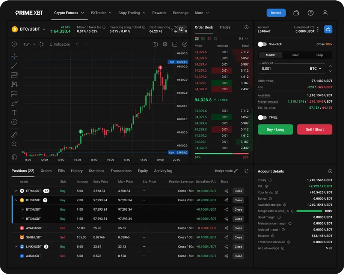Open the Crypto Futures menu

coord(69,13)
